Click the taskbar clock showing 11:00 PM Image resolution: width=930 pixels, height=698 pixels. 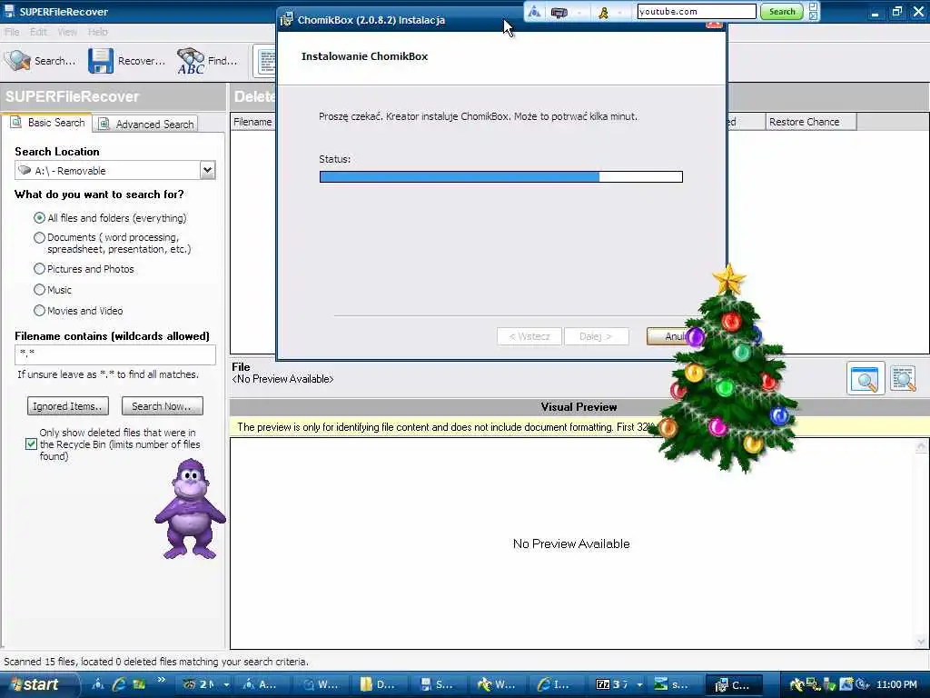(x=896, y=684)
